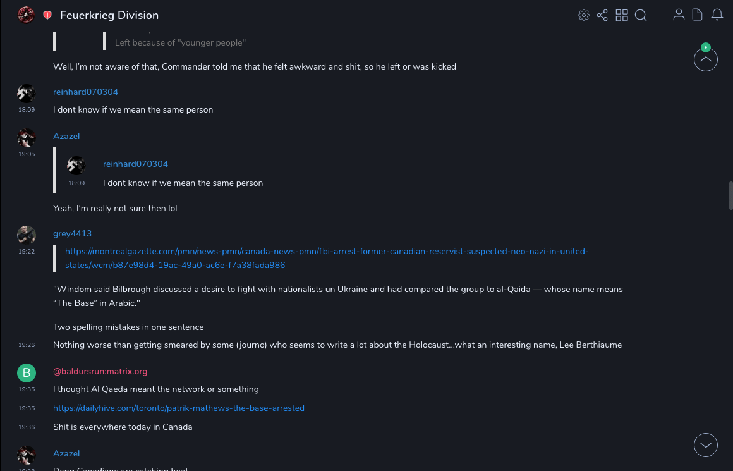Click the vertical scrollbar thumb
Image resolution: width=733 pixels, height=471 pixels.
tap(730, 195)
